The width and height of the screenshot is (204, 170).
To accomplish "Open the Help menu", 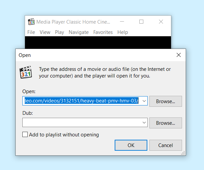I will tap(123, 32).
